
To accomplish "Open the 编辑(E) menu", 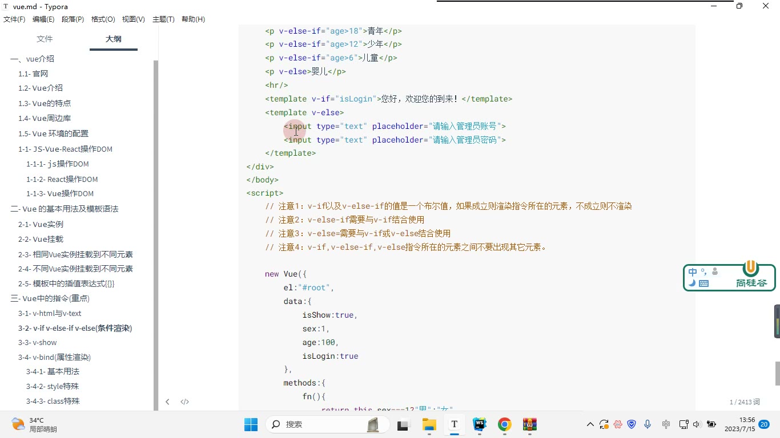I will tap(43, 19).
